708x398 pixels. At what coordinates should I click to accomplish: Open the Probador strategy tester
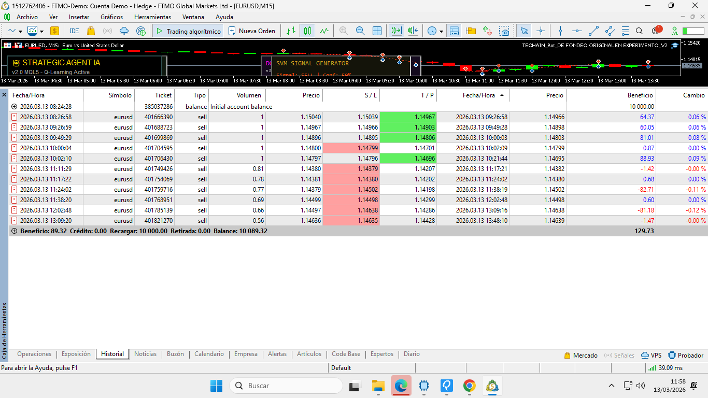[x=686, y=356]
